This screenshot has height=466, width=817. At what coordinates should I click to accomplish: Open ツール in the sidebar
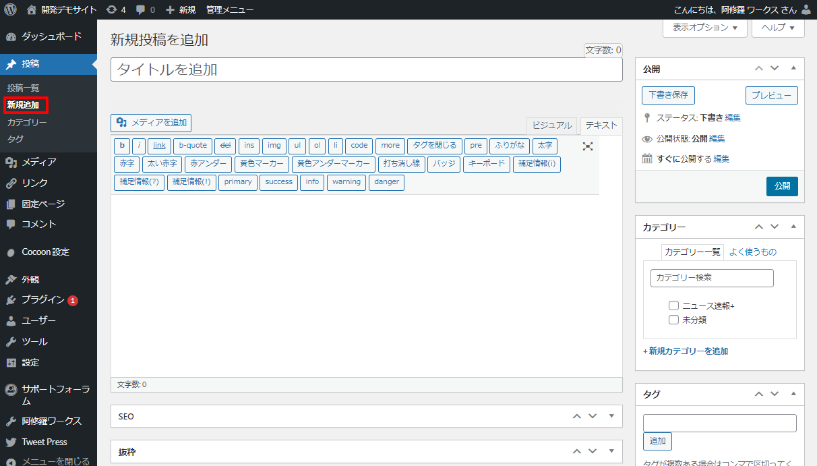[49, 341]
